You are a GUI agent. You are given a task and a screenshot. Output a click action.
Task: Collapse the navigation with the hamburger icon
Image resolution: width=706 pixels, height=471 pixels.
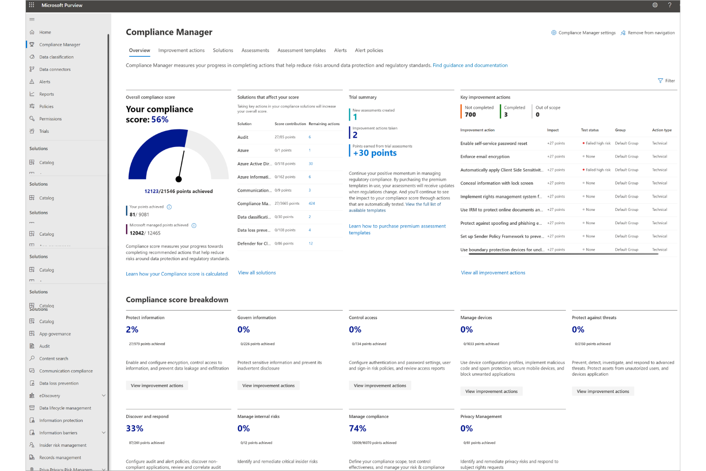coord(32,20)
